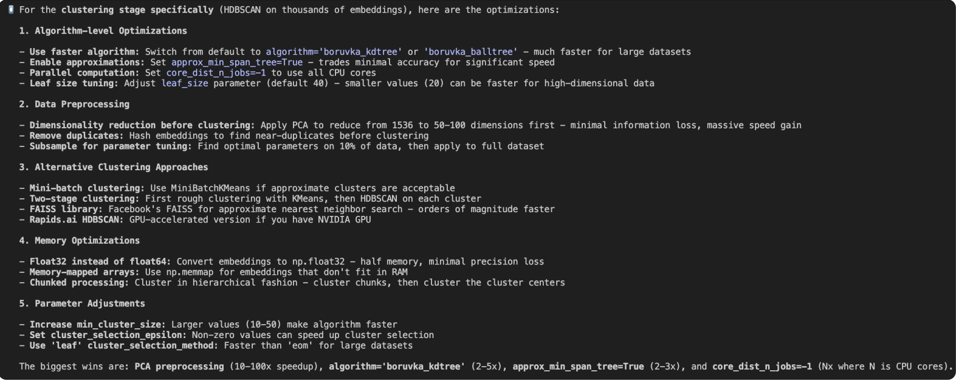Click 'Dimensionality reduction before clustering' bold text
956x380 pixels.
[142, 125]
